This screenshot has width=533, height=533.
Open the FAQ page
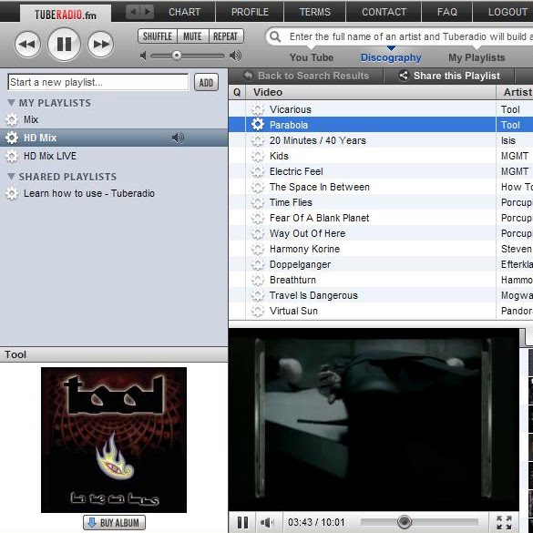pos(447,12)
